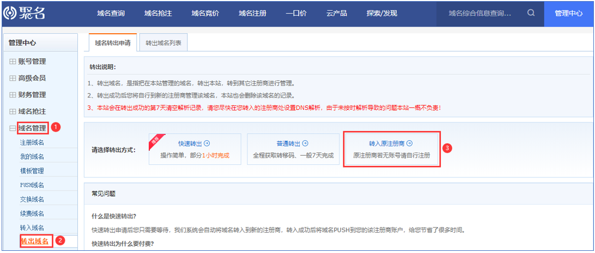Click the arrow icon beside 快速转出
This screenshot has height=253, width=595.
click(207, 144)
